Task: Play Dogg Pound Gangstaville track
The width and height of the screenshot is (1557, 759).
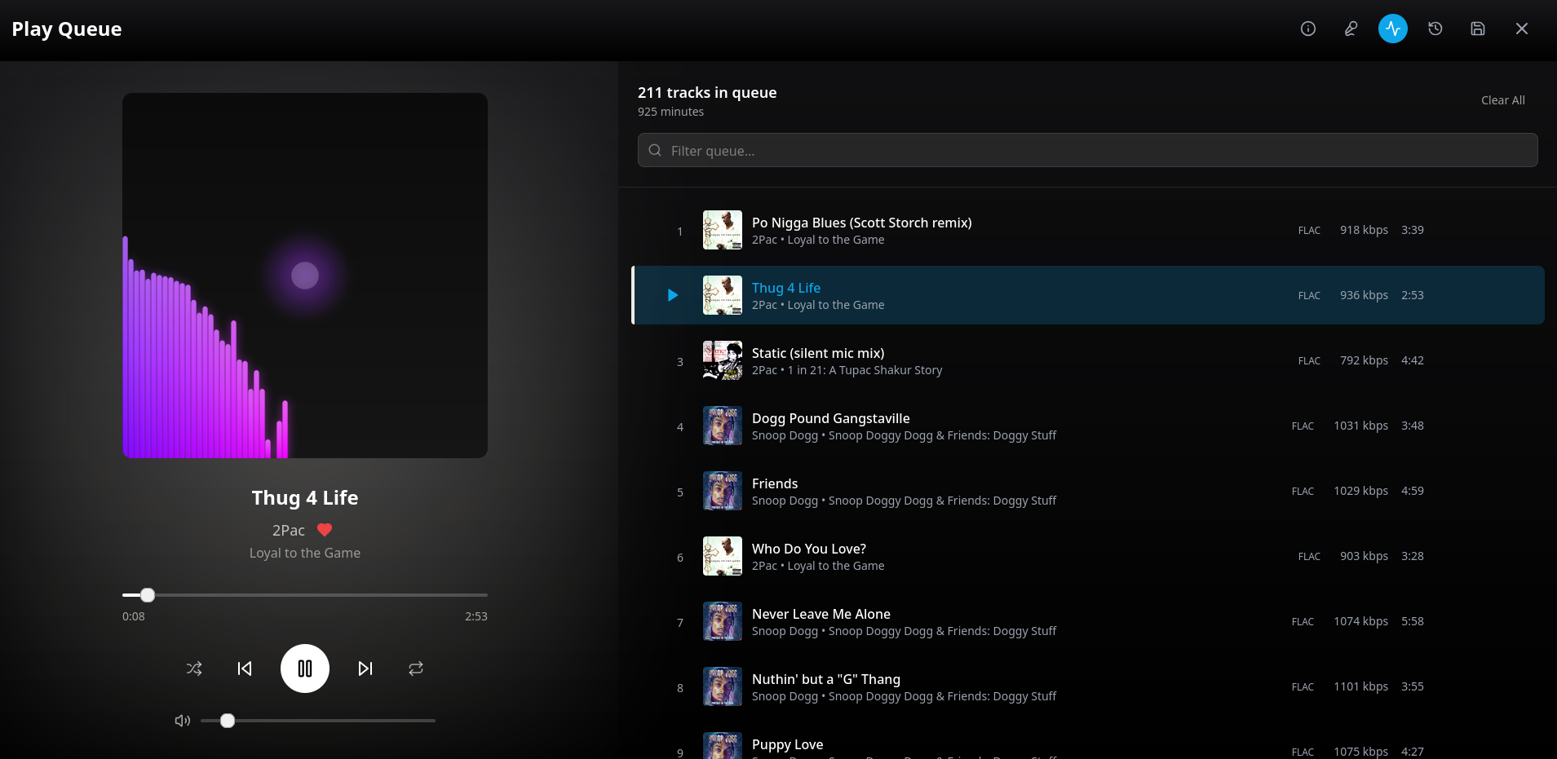Action: coord(1088,426)
